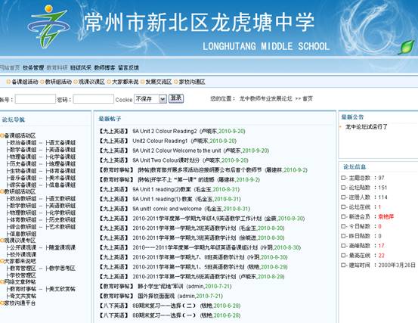This screenshot has height=323, width=418.
Task: Click the 账号 account input field
Action: pos(36,99)
